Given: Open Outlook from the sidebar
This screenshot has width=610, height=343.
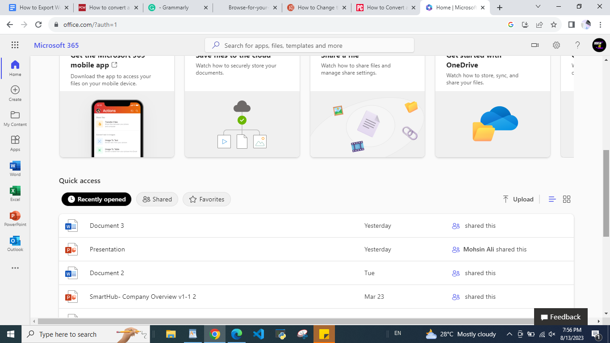Looking at the screenshot, I should point(15,243).
